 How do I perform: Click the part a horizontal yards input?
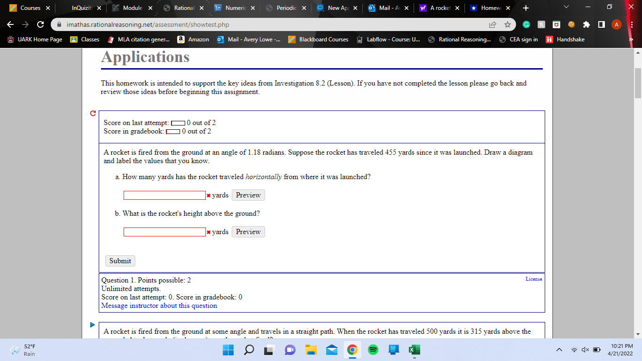click(164, 195)
